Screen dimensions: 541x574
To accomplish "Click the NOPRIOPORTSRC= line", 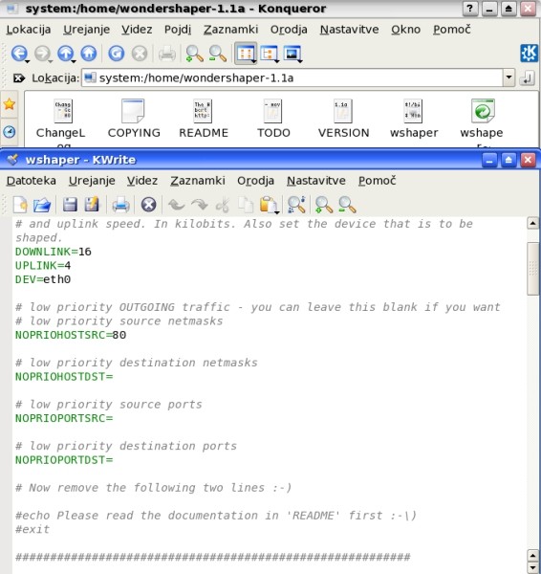I will (x=64, y=418).
